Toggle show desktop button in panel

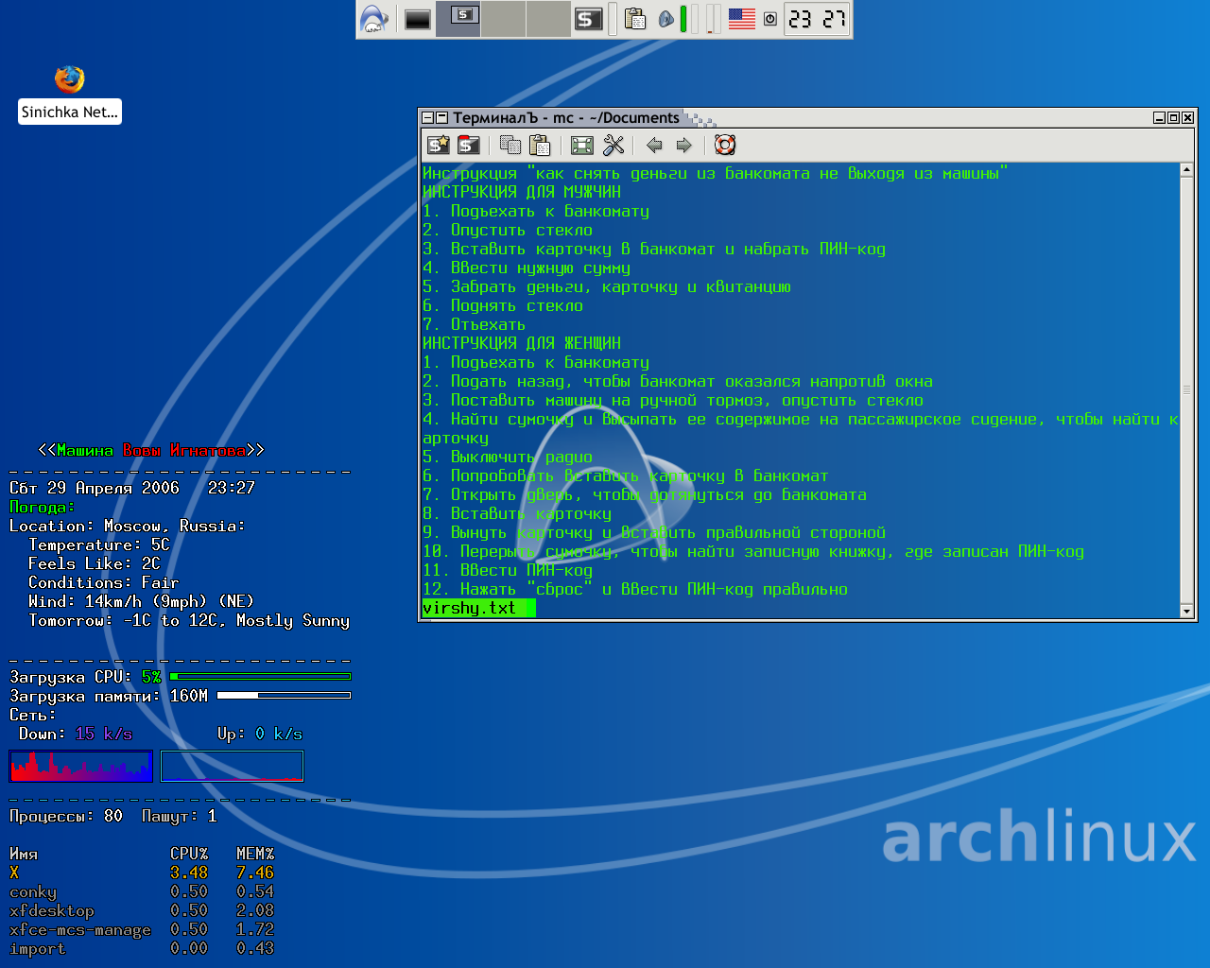(x=418, y=19)
